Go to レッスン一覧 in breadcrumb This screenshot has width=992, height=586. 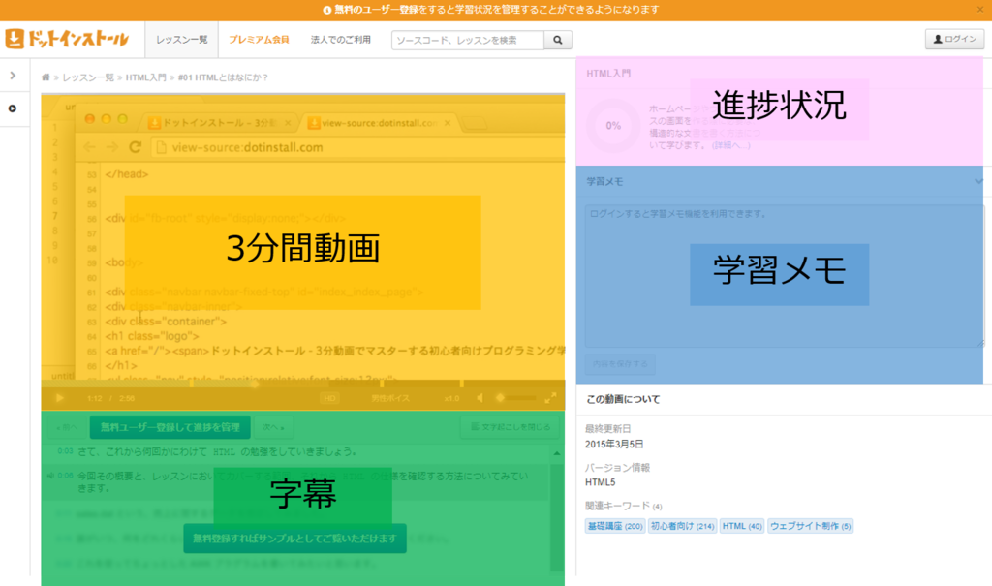(88, 77)
